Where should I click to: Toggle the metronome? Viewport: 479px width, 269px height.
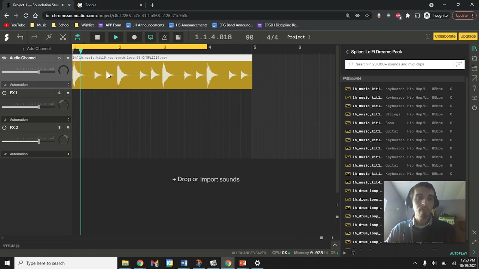[x=164, y=37]
